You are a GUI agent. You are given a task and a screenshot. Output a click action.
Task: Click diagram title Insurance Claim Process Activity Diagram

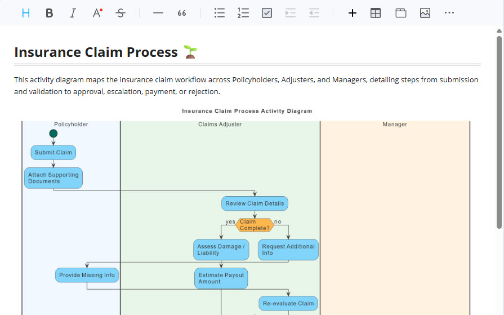[247, 111]
